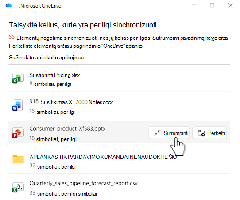Click the Word icon for Susitikimas XT7000 Notes.docx

[18, 105]
